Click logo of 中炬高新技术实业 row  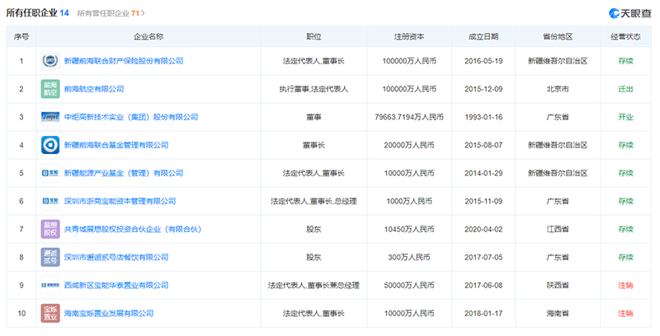pyautogui.click(x=50, y=117)
